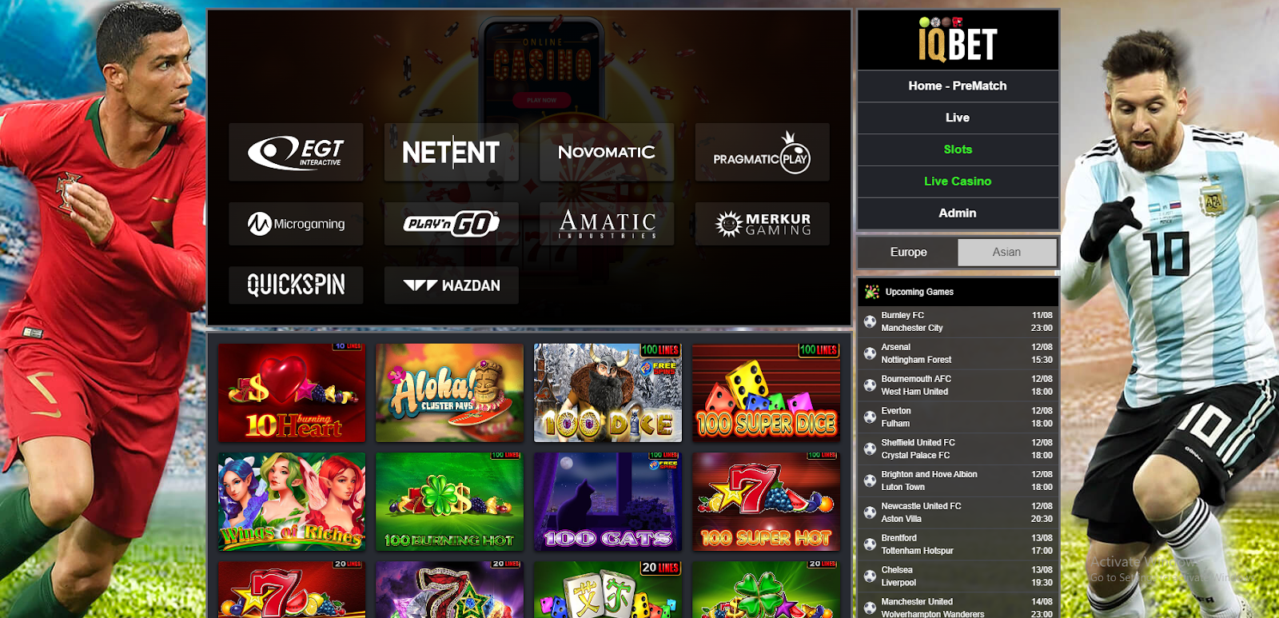Click soccer ball icon beside Sheffield United match
This screenshot has width=1279, height=618.
[870, 449]
